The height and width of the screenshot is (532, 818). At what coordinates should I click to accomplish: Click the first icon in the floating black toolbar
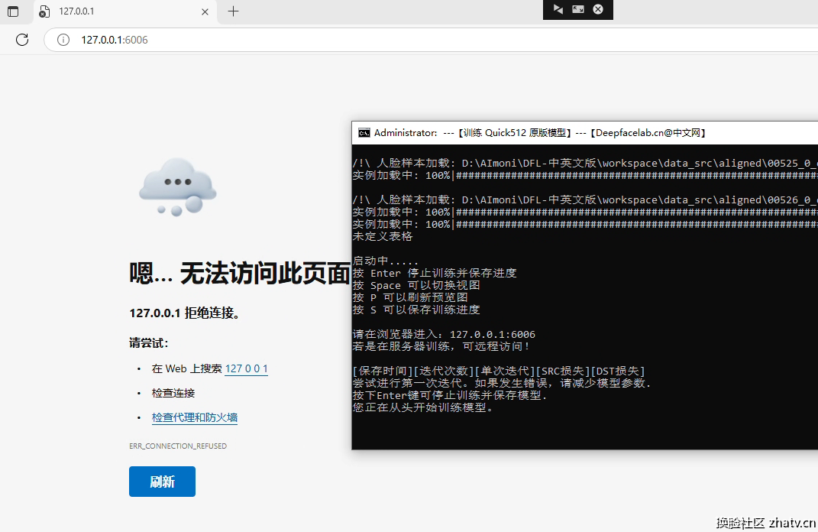[x=558, y=9]
